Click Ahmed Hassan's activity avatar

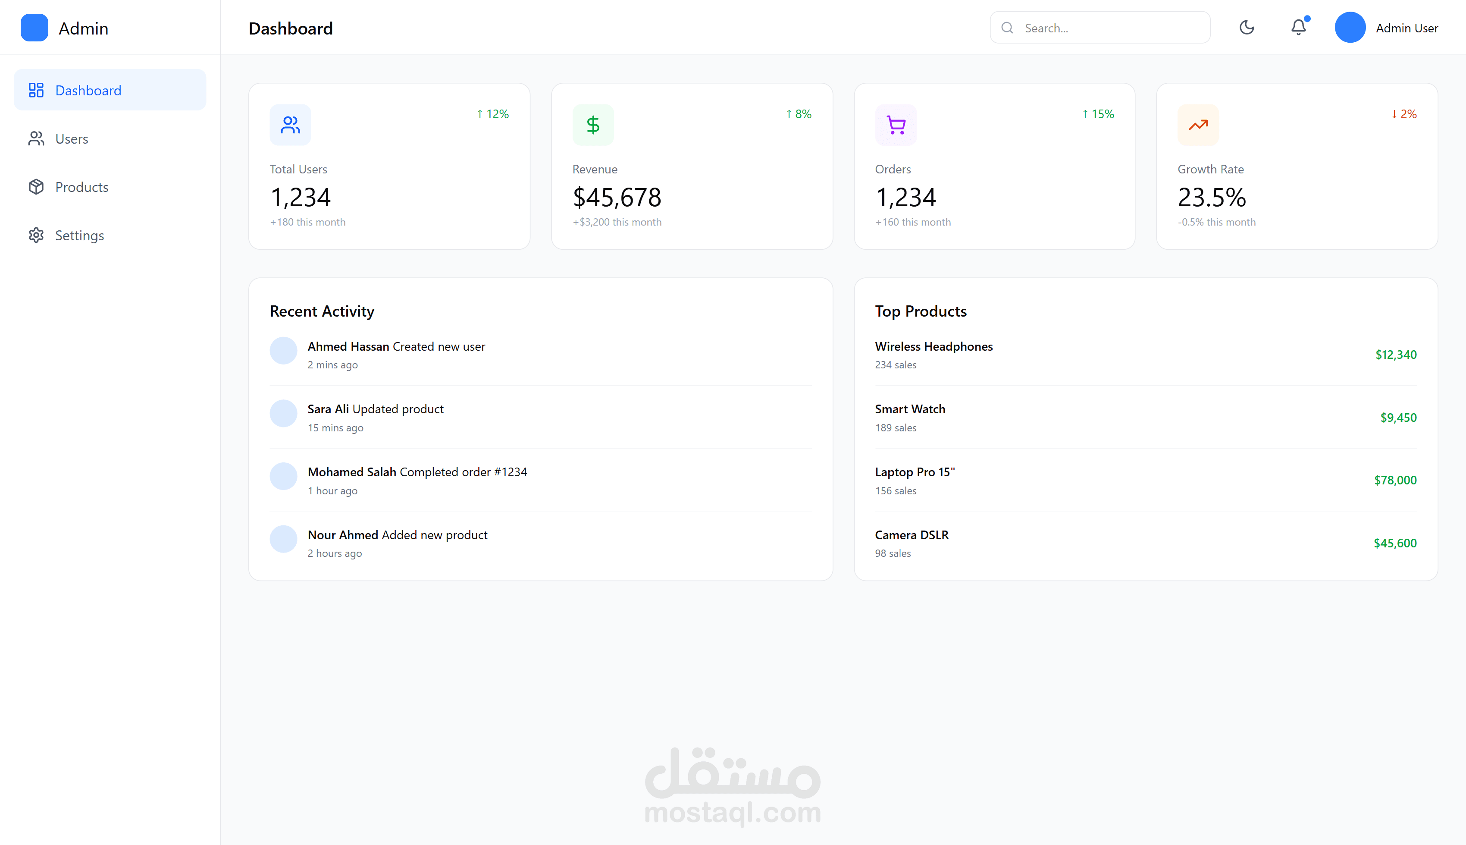tap(284, 351)
